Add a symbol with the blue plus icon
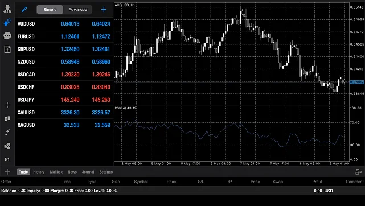The height and width of the screenshot is (206, 365). (x=104, y=10)
